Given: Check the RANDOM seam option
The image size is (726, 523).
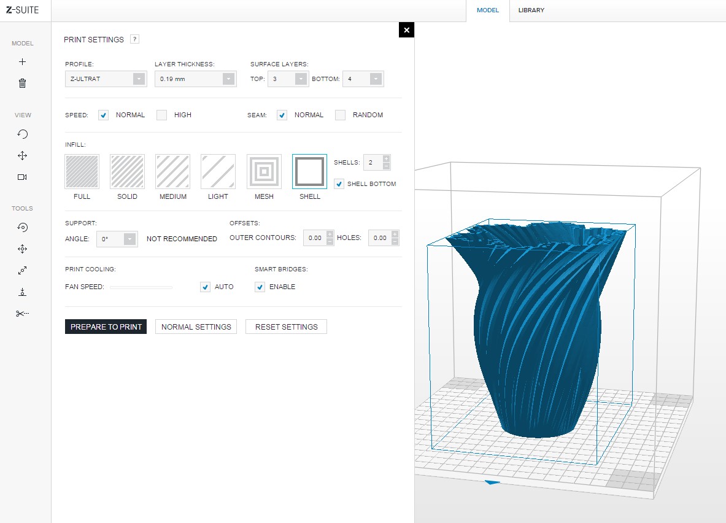Looking at the screenshot, I should tap(341, 115).
